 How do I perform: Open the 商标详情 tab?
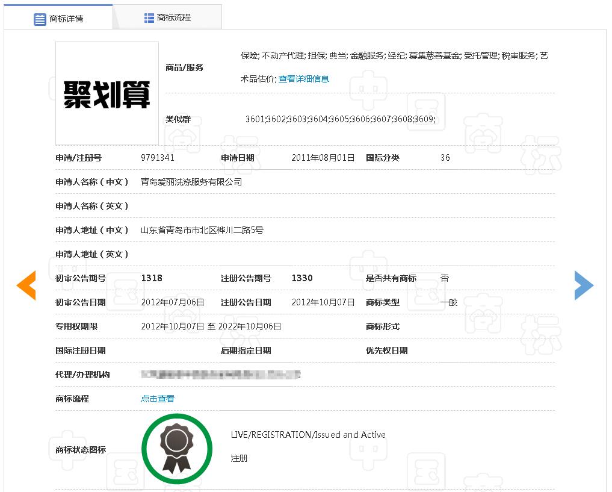click(x=58, y=18)
